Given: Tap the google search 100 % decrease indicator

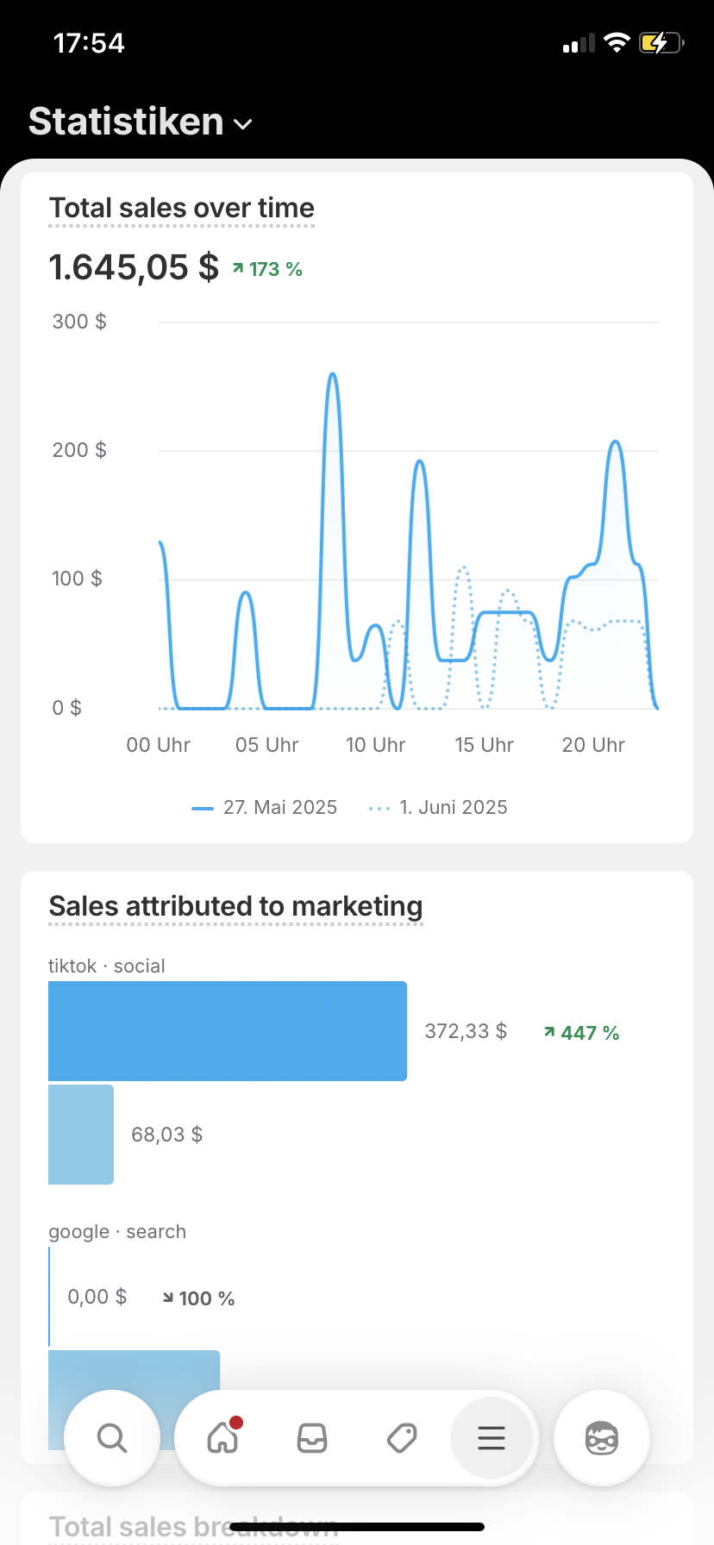Looking at the screenshot, I should click(x=199, y=1298).
